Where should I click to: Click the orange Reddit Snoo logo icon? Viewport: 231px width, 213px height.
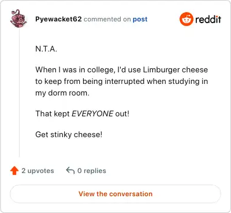(186, 19)
